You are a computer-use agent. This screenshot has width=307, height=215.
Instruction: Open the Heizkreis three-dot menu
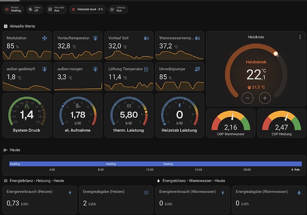coord(300,37)
